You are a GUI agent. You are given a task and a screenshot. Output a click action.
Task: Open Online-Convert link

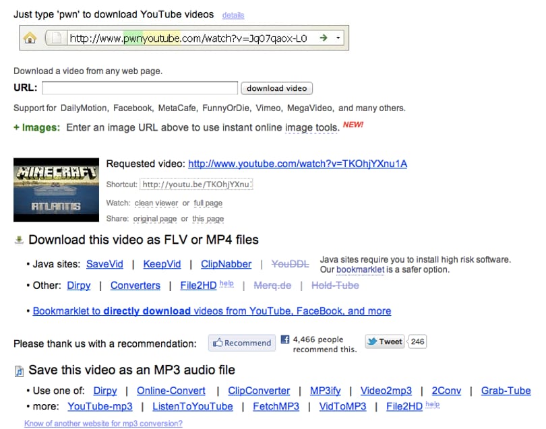171,391
